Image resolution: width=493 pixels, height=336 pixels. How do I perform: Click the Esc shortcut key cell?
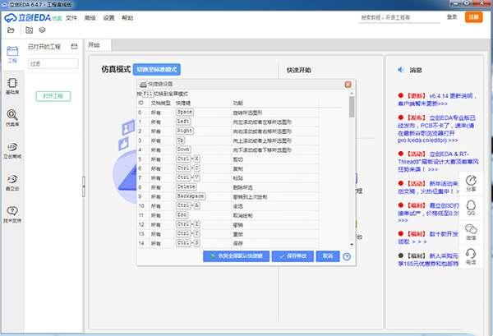click(182, 215)
